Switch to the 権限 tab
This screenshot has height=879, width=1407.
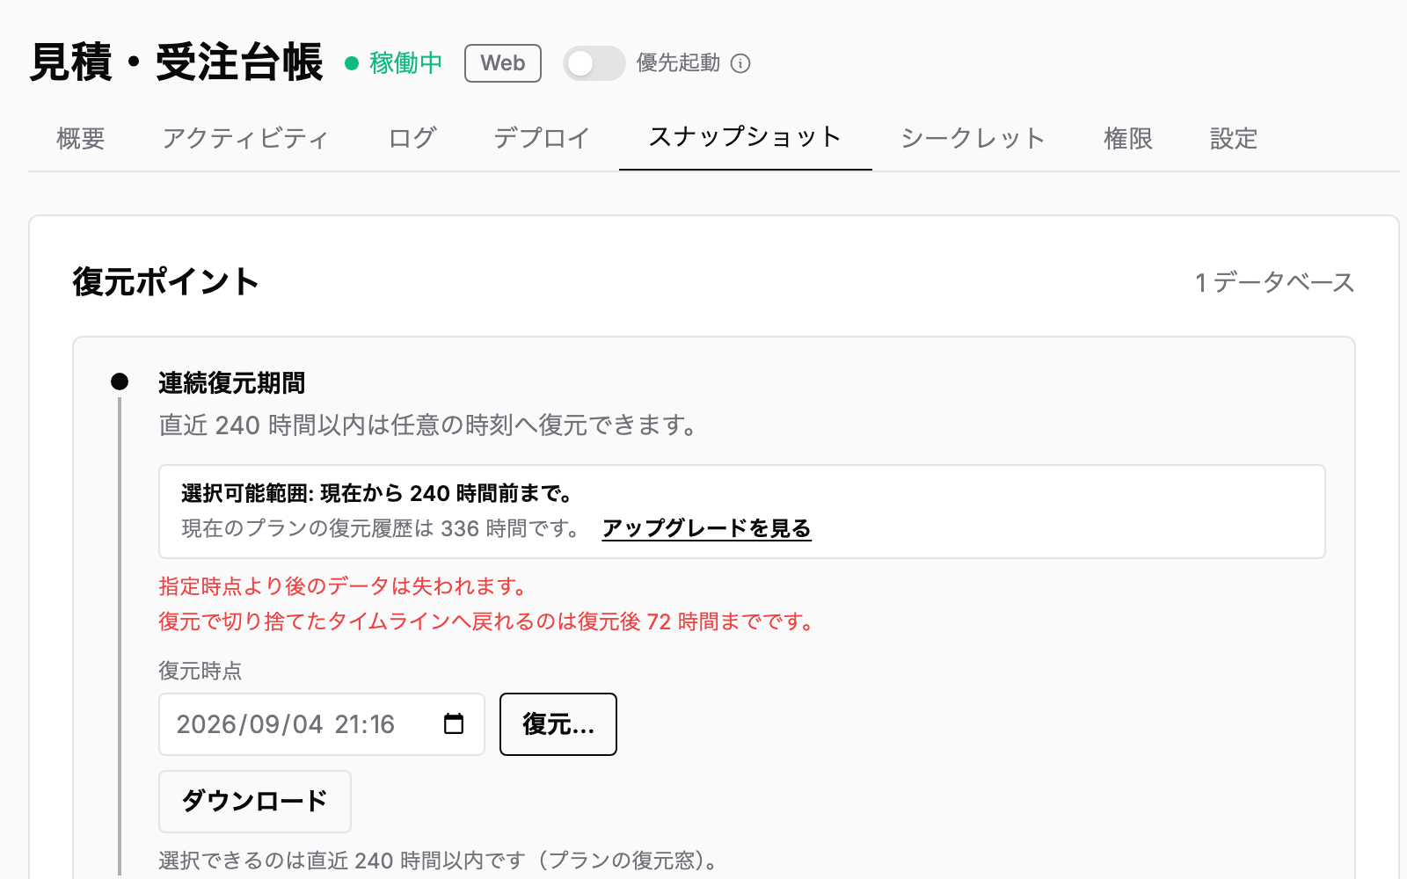(x=1128, y=138)
